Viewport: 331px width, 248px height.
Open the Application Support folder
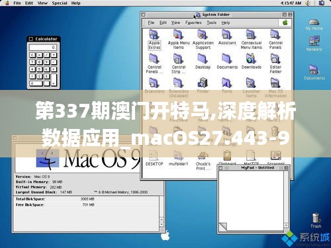[203, 35]
